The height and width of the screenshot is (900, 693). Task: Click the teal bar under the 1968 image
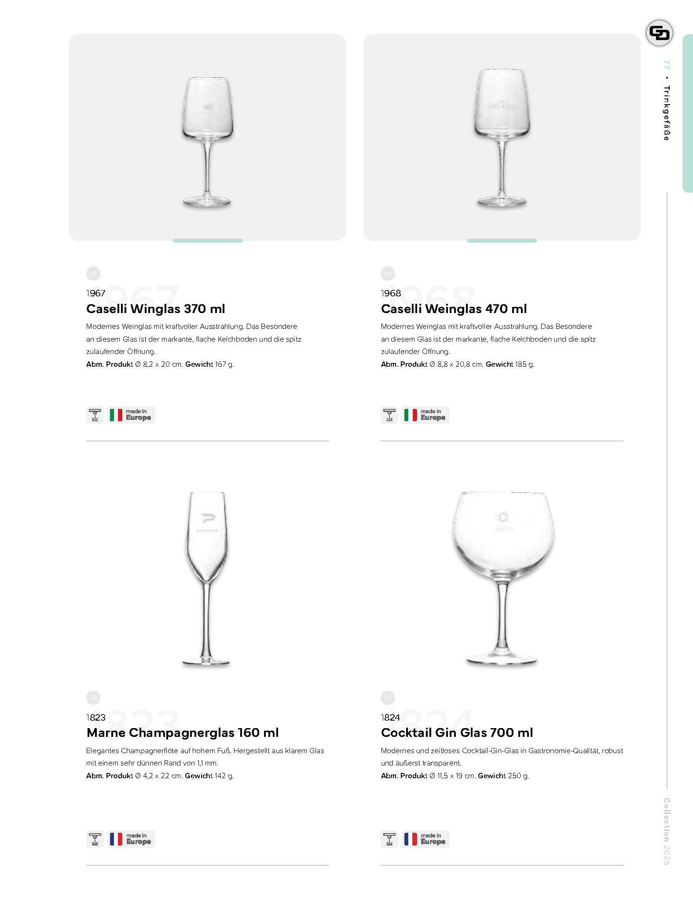(502, 241)
